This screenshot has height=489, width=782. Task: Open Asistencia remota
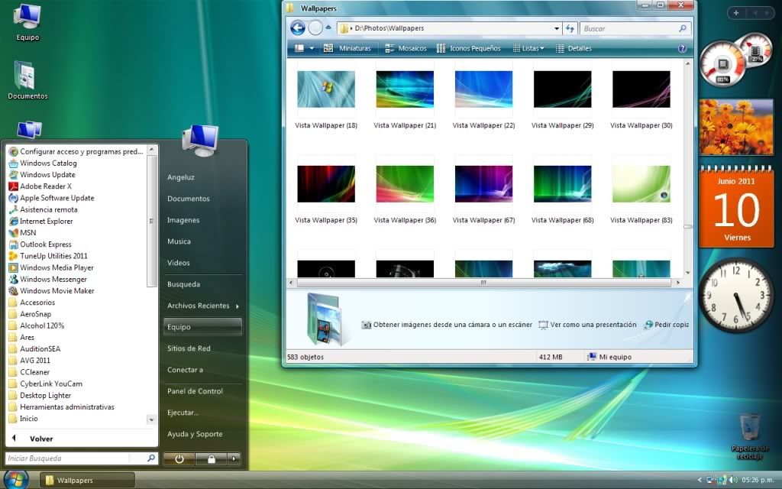44,209
